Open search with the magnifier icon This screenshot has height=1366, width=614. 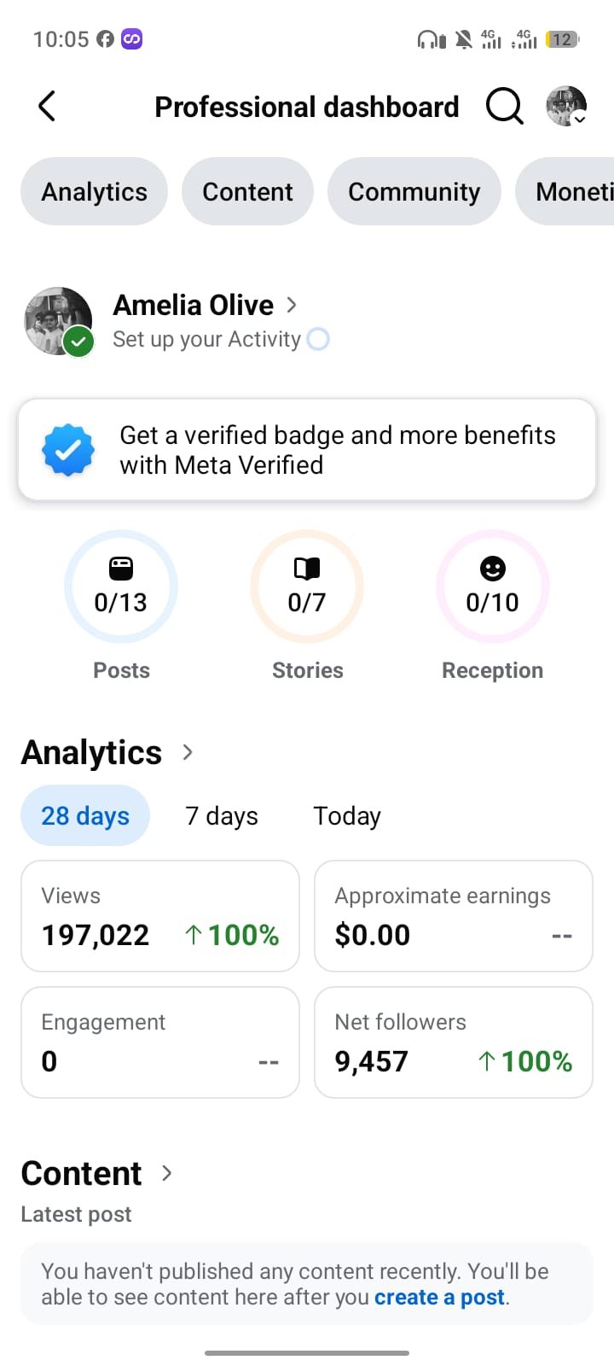504,107
